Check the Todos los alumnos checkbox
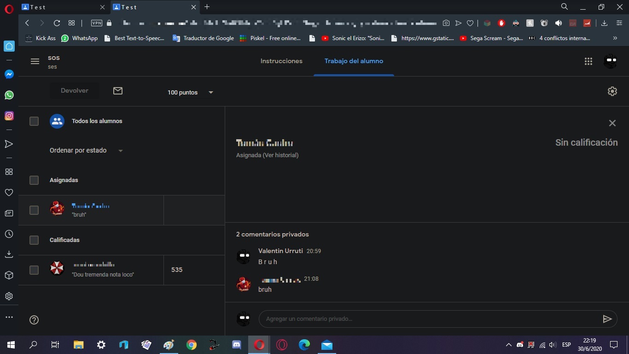The image size is (629, 354). coord(34,121)
